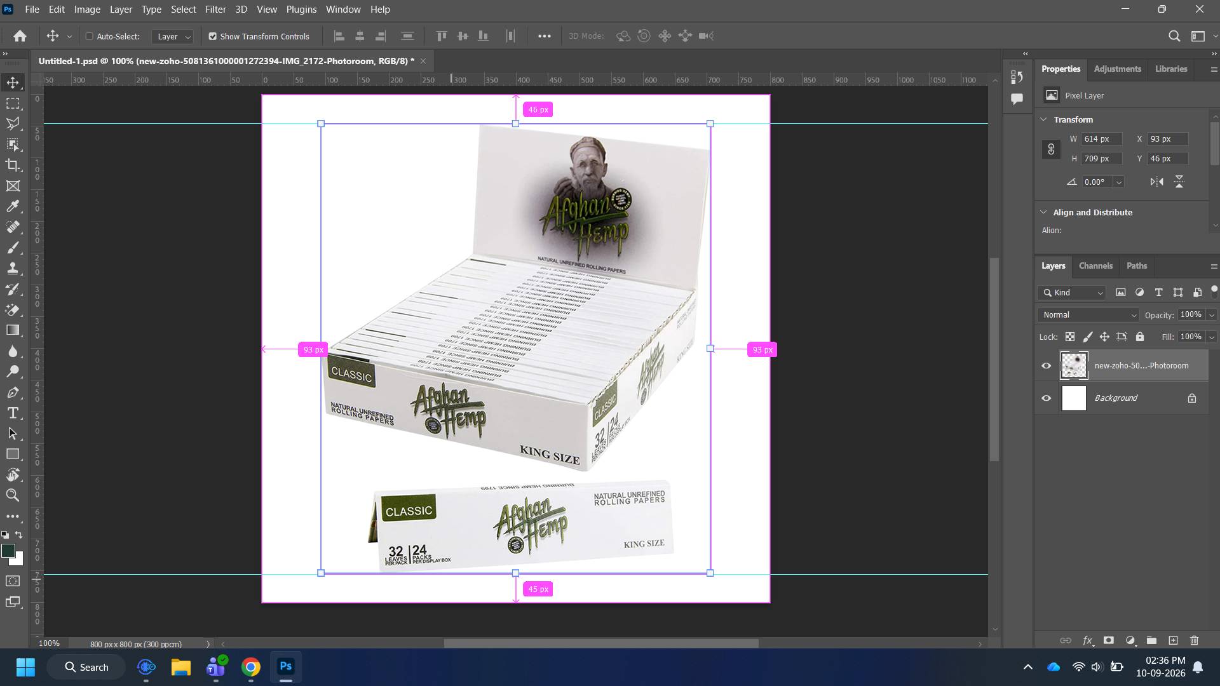1220x686 pixels.
Task: Open the Layer auto-select dropdown
Action: tap(172, 36)
